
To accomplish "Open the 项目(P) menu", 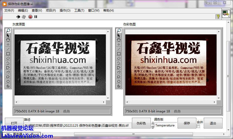I will (51, 11).
